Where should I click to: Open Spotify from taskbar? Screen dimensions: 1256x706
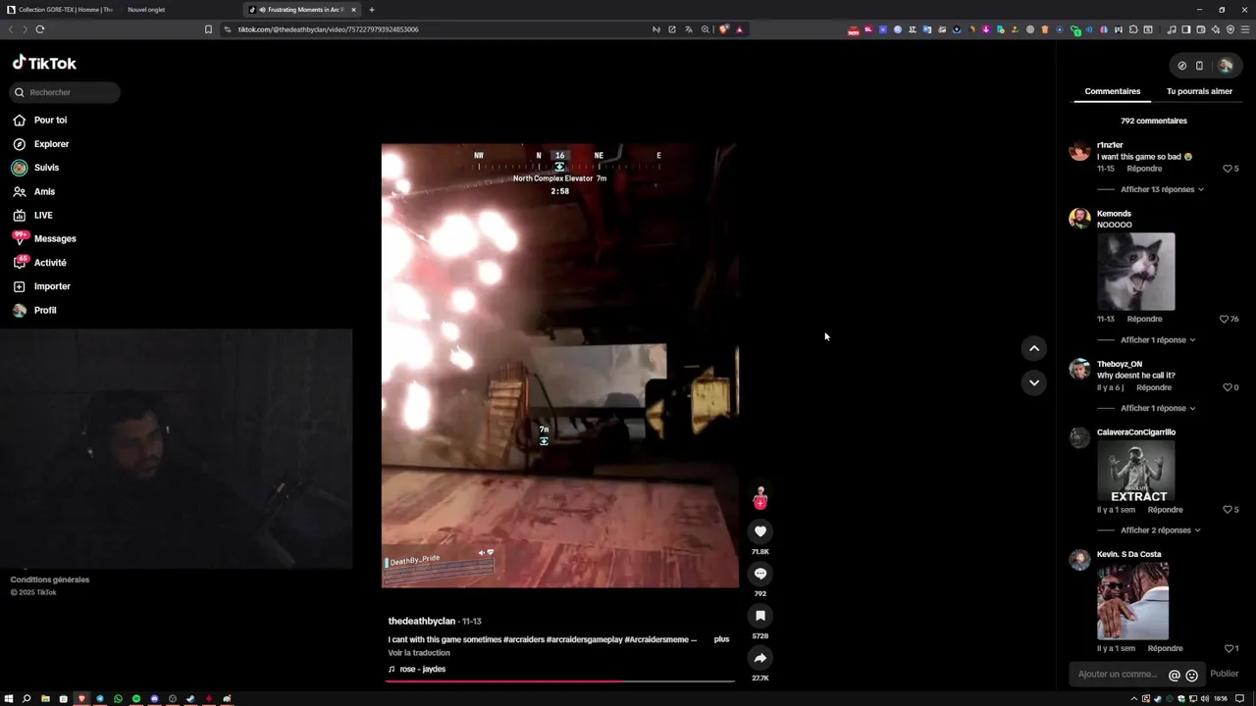coord(136,698)
